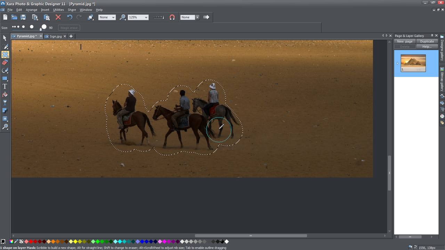Toggle the Bitmap gallery side tab
This screenshot has width=445, height=250.
tap(442, 79)
